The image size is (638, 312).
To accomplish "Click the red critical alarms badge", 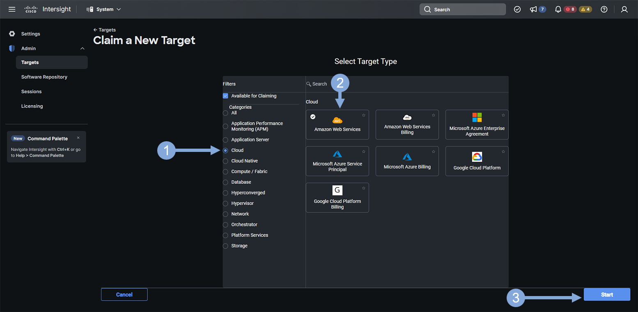I will tap(570, 9).
